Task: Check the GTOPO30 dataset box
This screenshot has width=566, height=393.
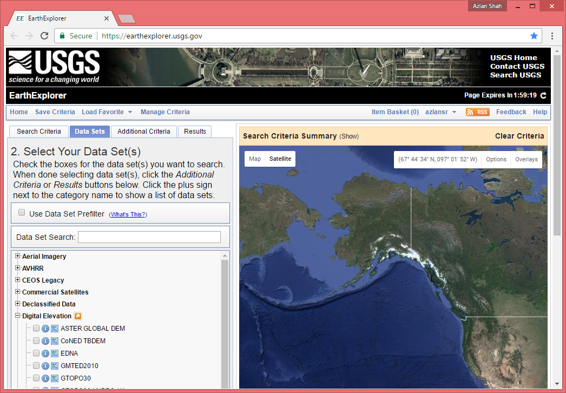Action: [36, 378]
